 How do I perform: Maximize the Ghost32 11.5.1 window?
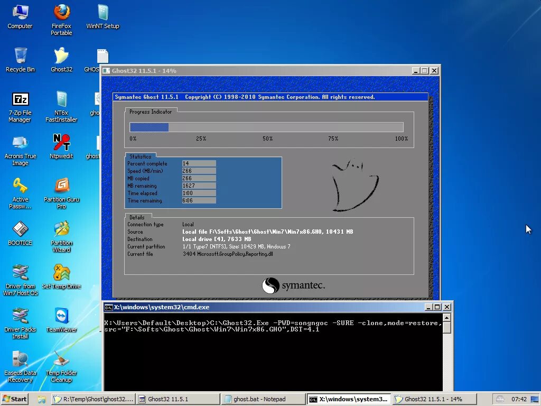425,71
